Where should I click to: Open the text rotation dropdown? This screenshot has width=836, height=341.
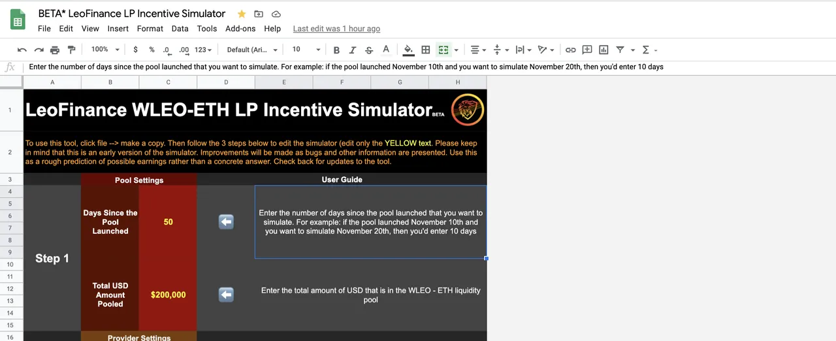coord(545,50)
